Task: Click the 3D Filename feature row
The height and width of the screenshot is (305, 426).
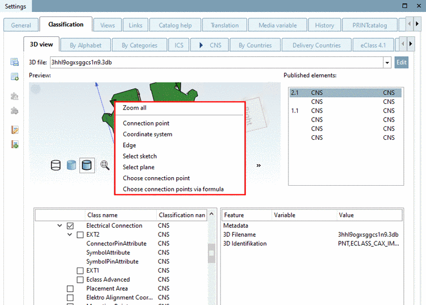Action: (x=312, y=235)
